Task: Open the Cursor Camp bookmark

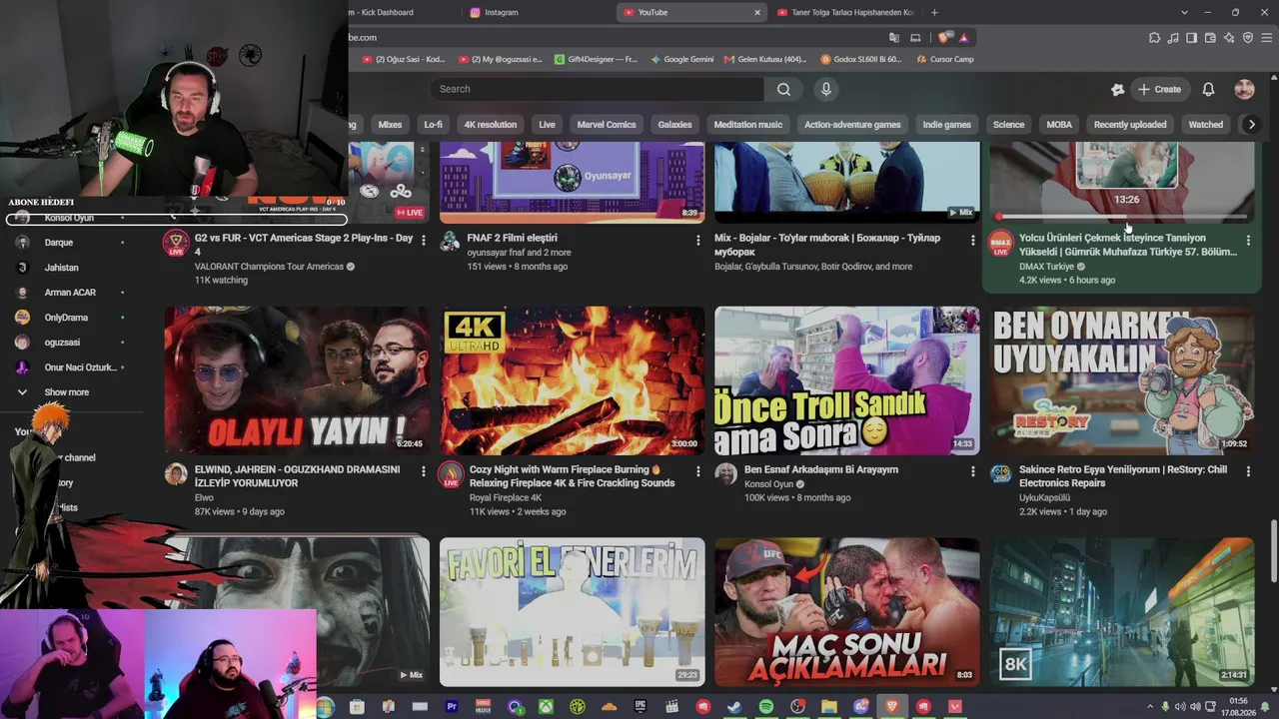Action: tap(943, 59)
